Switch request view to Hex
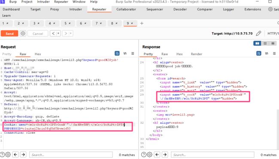The width and height of the screenshot is (279, 159). click(x=38, y=54)
